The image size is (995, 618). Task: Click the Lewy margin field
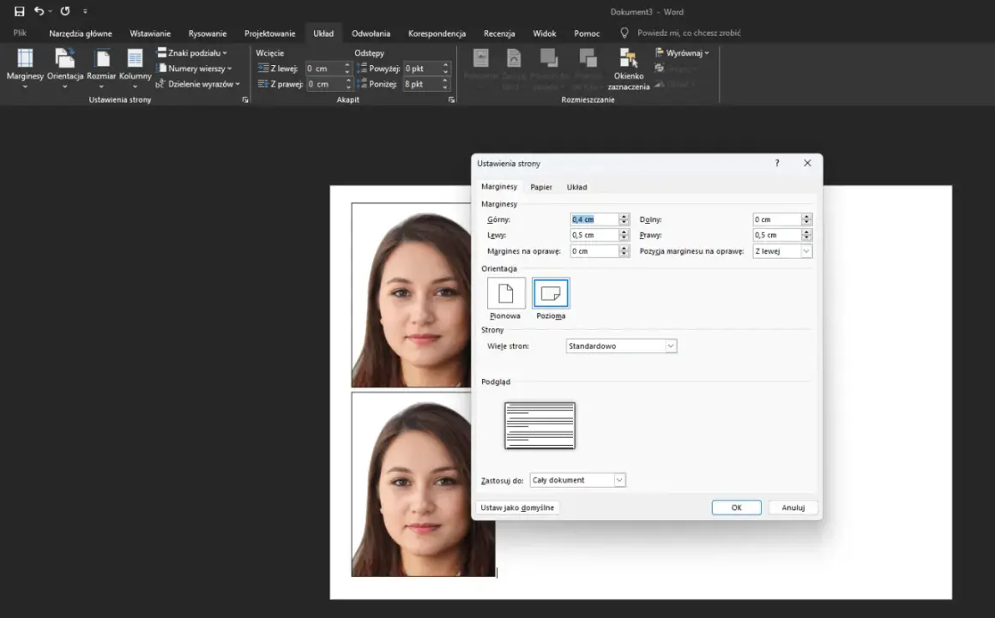(594, 235)
